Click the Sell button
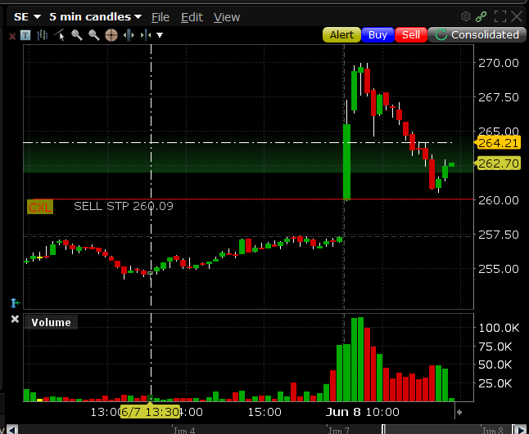This screenshot has height=434, width=529. coord(410,34)
